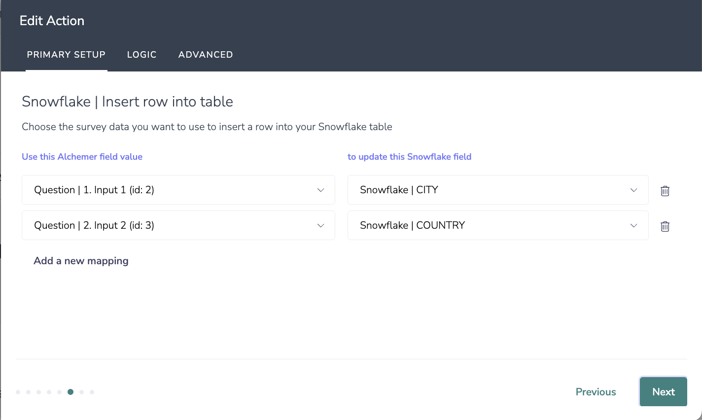Delete the CITY field mapping row
Viewport: 702px width, 420px height.
(x=665, y=191)
